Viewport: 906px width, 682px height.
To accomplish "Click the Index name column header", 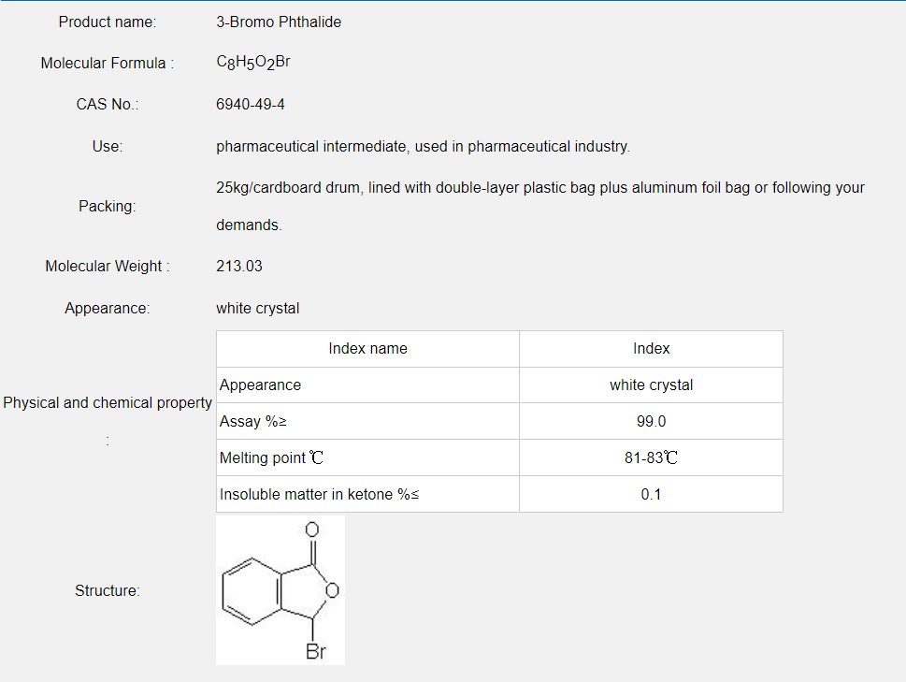I will coord(367,348).
